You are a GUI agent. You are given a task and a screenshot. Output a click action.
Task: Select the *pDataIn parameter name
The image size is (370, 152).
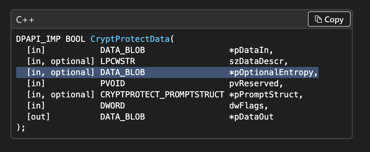[x=251, y=50]
